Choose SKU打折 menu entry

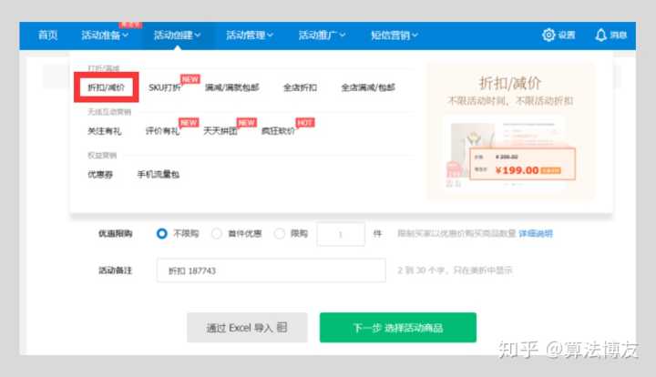[165, 87]
